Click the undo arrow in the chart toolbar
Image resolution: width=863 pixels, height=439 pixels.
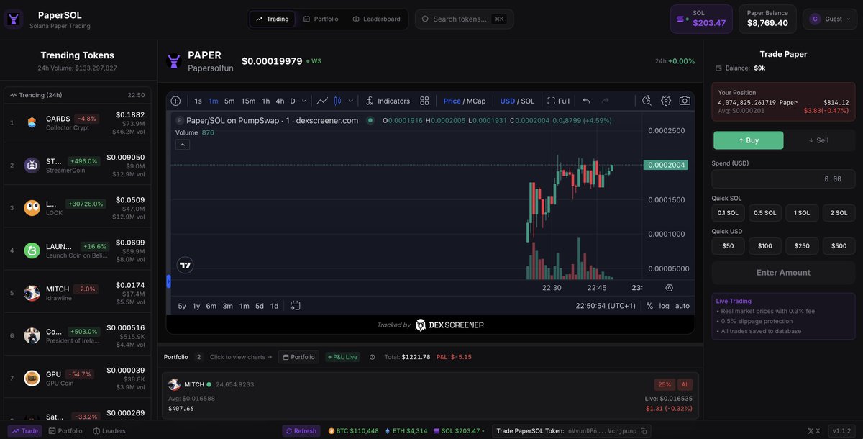point(586,100)
